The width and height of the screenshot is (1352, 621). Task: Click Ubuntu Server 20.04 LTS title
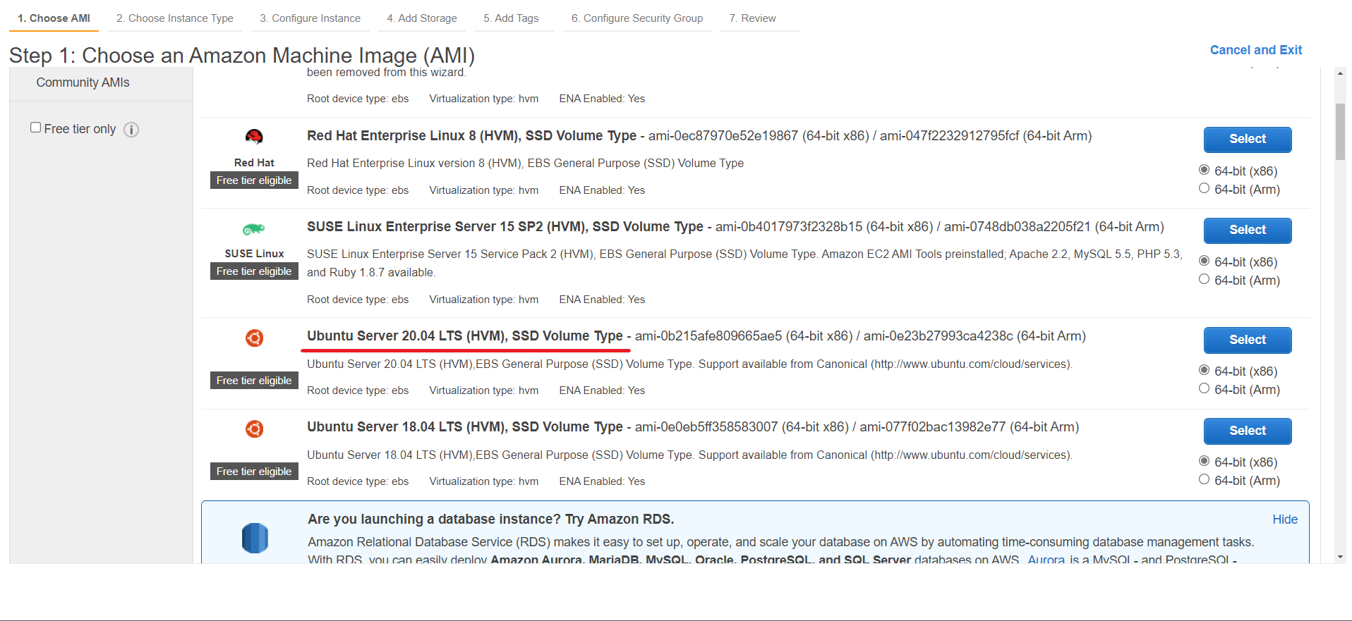point(465,336)
